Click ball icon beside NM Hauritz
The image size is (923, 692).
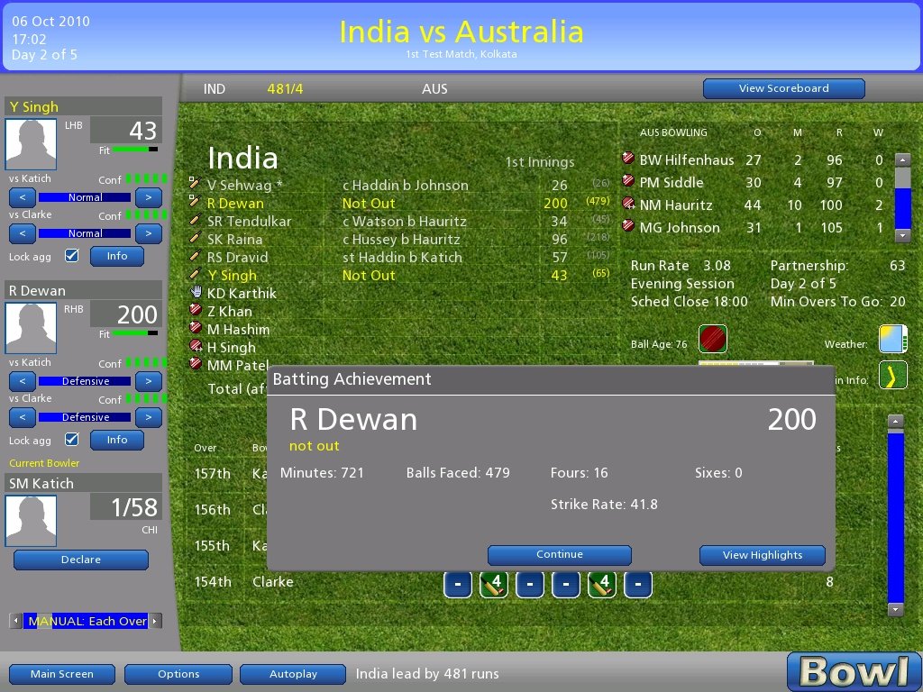[628, 204]
